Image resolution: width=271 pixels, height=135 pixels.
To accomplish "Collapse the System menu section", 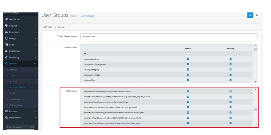I will coord(20,64).
